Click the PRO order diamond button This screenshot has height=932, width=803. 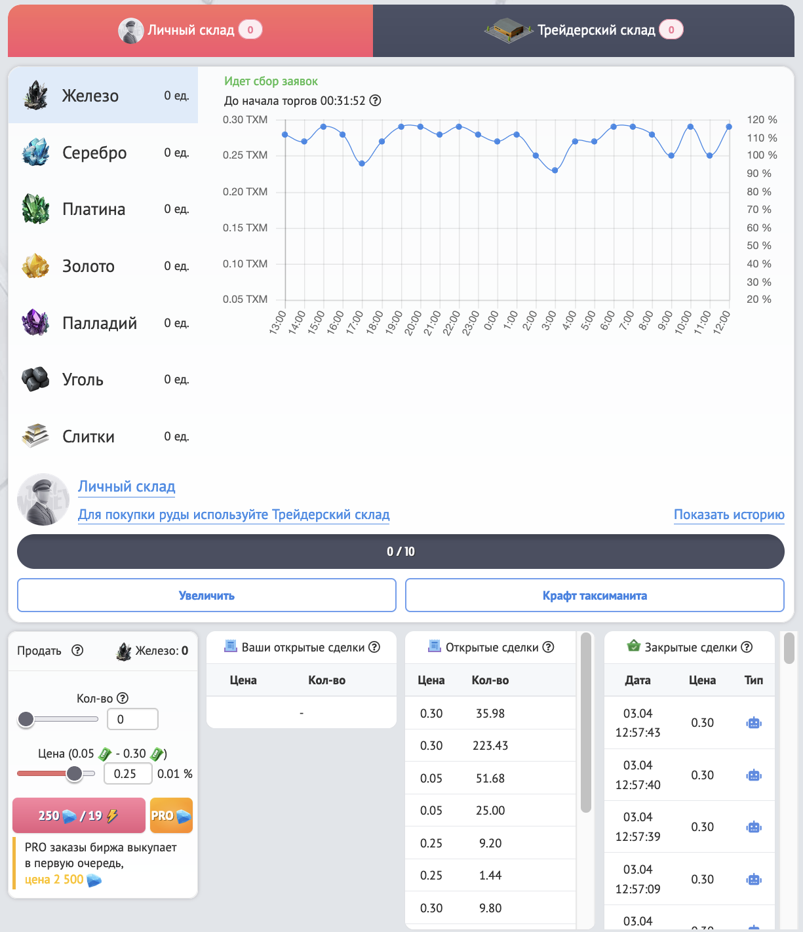171,816
